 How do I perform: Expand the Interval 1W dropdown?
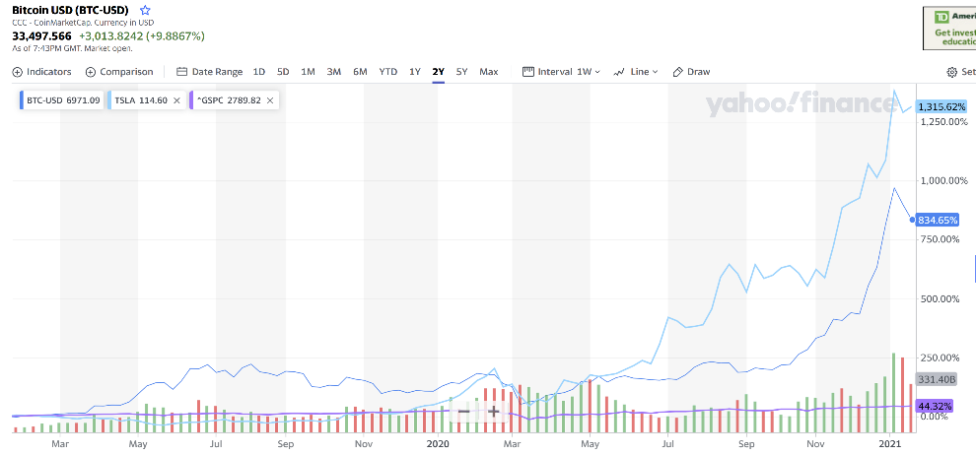(561, 72)
